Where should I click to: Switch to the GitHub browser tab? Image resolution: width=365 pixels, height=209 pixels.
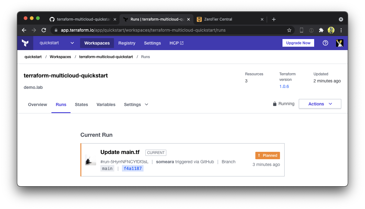[83, 19]
